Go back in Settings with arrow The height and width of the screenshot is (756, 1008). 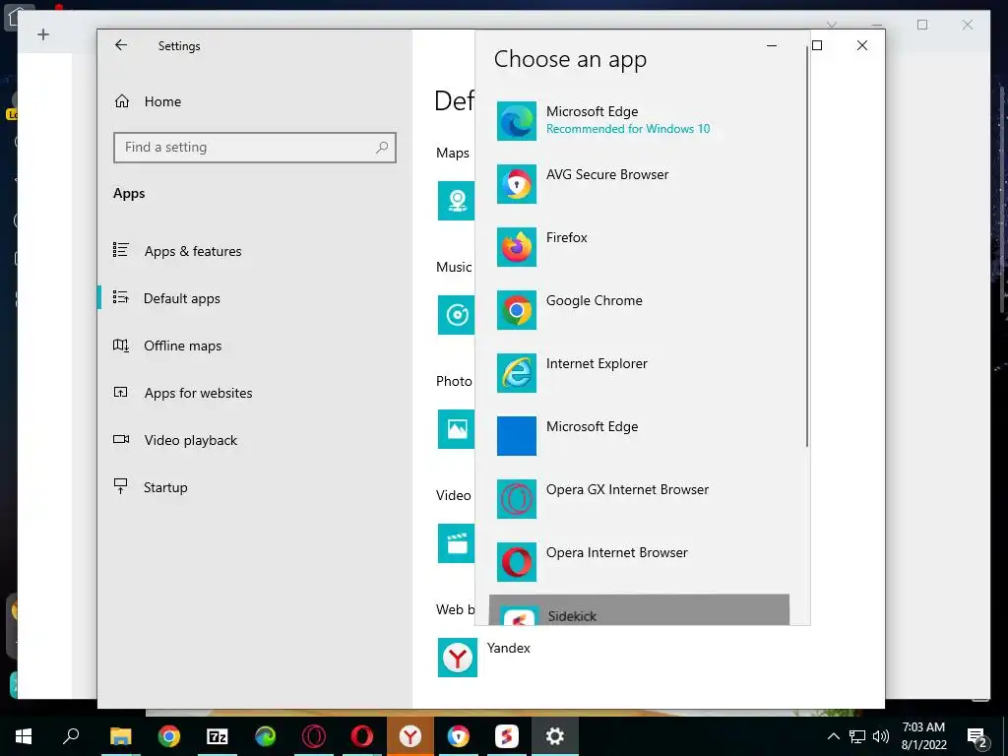[121, 45]
